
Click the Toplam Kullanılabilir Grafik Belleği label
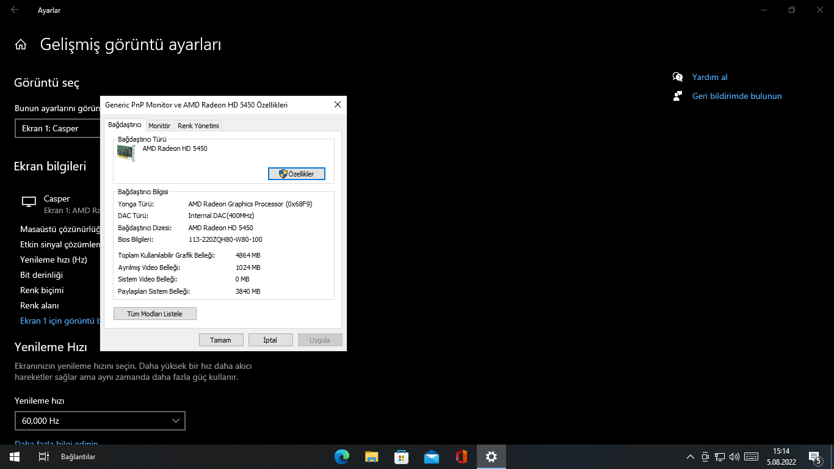[167, 255]
